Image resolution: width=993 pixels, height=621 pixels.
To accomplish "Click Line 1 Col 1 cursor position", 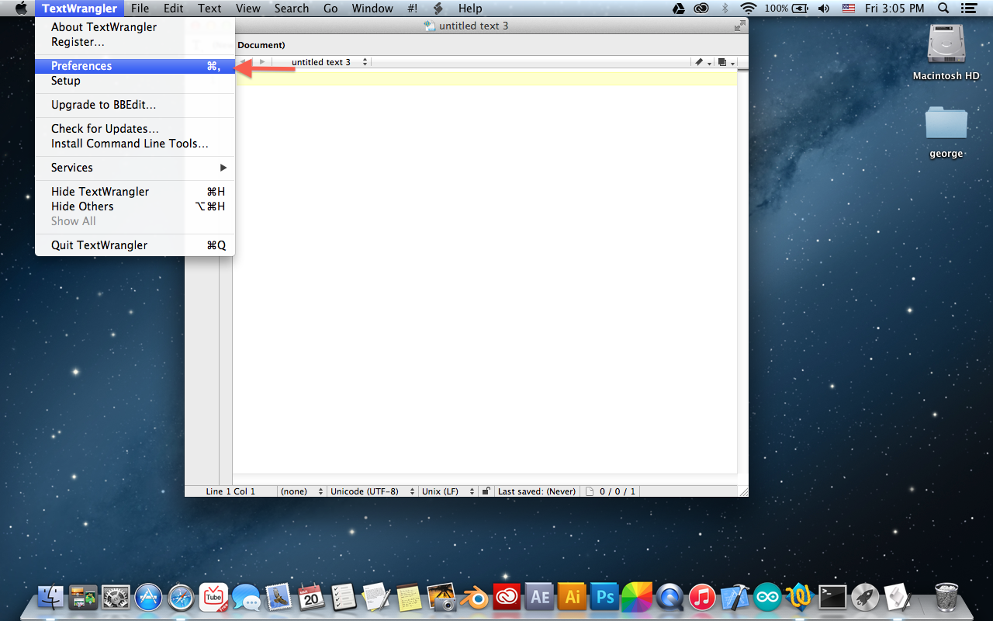I will pyautogui.click(x=230, y=491).
